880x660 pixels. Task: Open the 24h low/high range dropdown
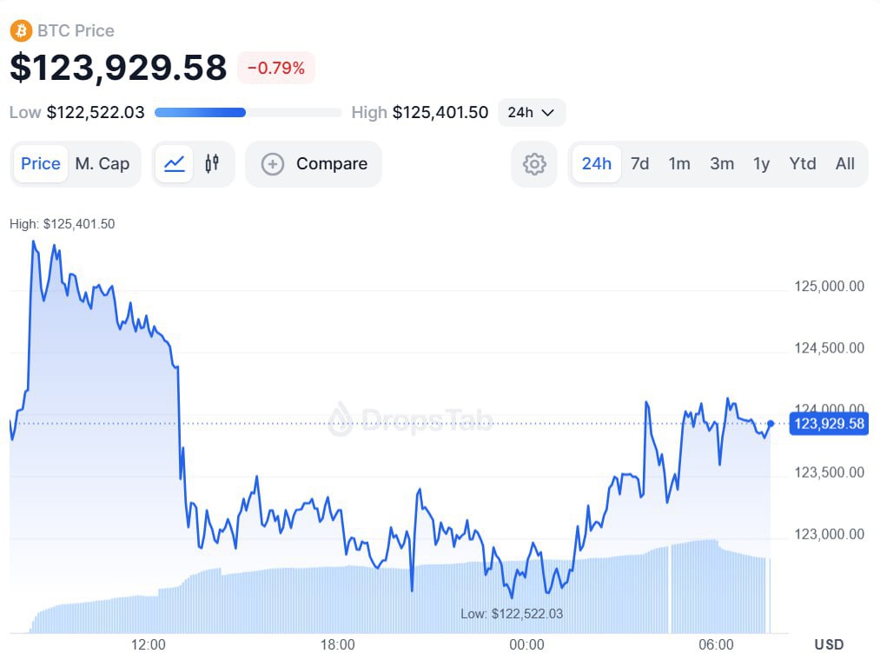point(532,112)
